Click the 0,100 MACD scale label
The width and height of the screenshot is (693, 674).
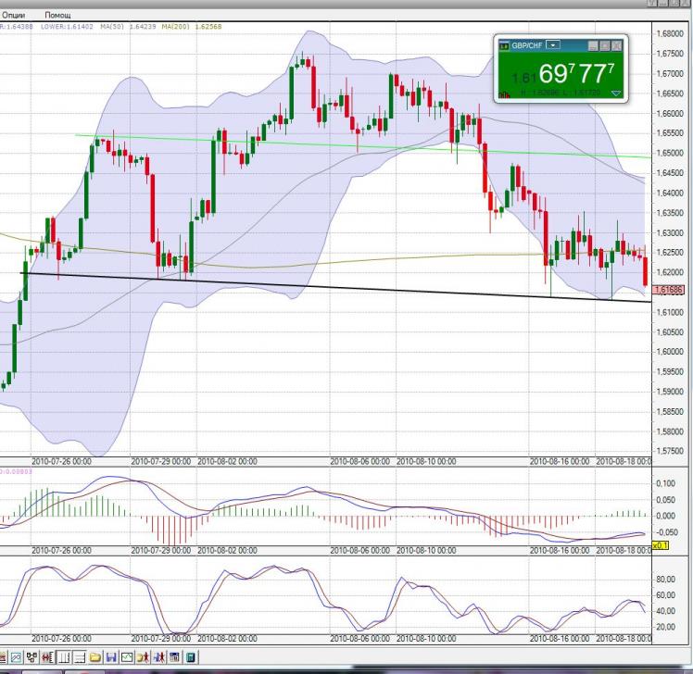pos(666,483)
